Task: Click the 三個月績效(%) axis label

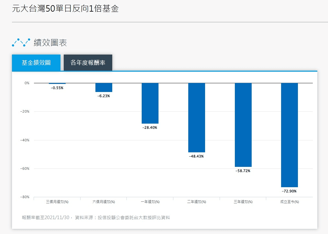Action: [57, 202]
